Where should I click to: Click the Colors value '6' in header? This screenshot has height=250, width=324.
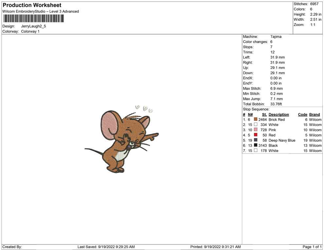311,9
